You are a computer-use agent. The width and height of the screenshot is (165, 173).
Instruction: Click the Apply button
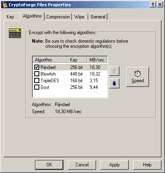114,165
